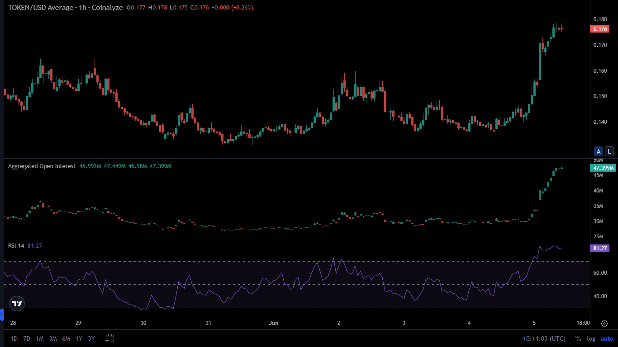Select the 1M time range
Screen dimensions: 618x347
pyautogui.click(x=40, y=338)
